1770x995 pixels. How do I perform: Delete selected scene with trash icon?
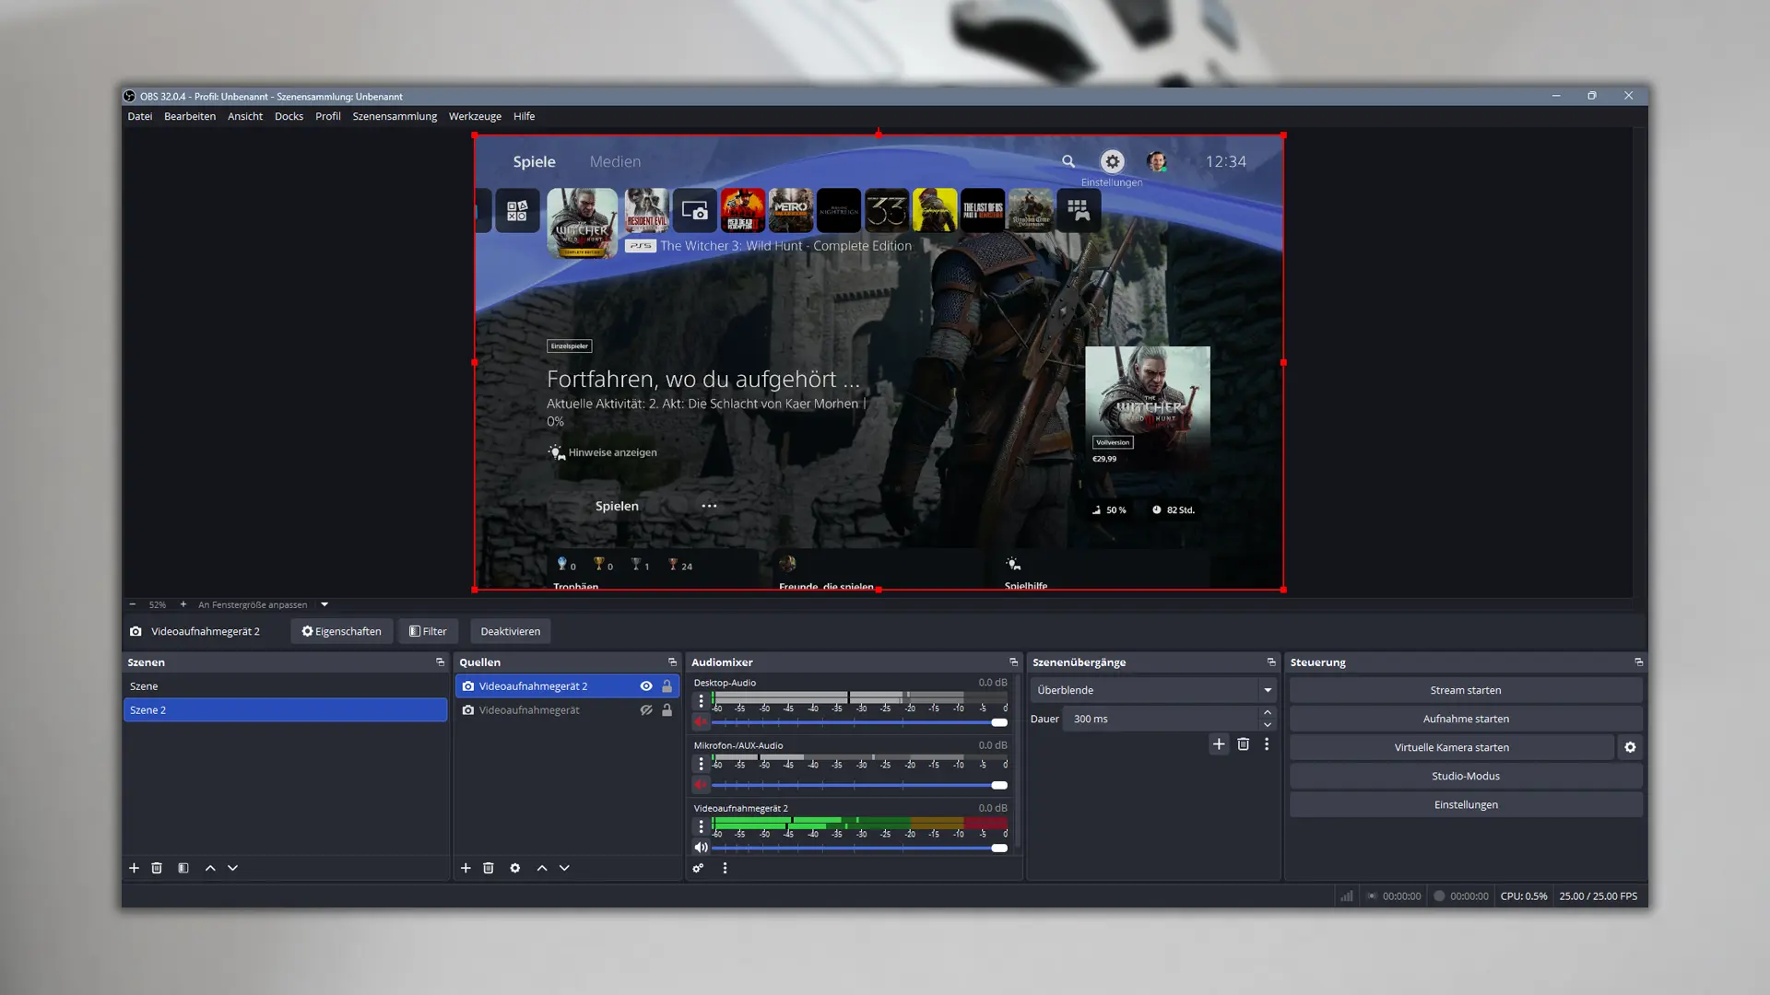coord(157,868)
